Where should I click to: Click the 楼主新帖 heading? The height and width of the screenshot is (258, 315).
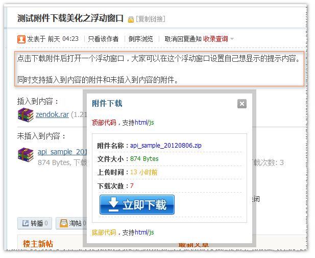coord(38,244)
